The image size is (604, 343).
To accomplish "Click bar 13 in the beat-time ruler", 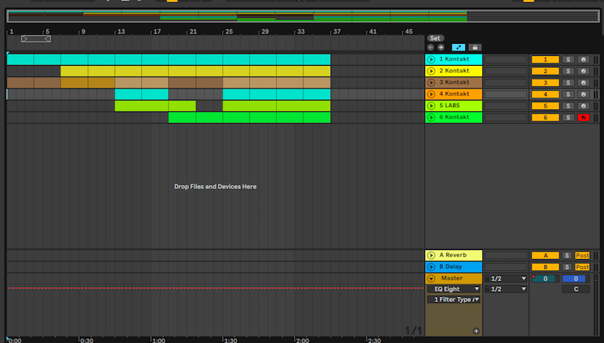I will (121, 32).
